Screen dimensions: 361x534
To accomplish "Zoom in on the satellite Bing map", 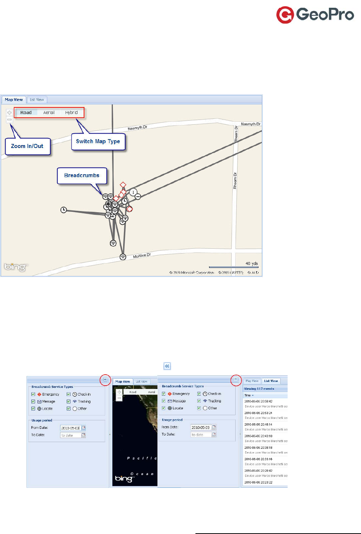I will click(x=119, y=392).
